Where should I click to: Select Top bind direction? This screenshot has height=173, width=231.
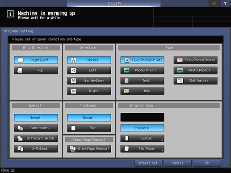coord(36,70)
